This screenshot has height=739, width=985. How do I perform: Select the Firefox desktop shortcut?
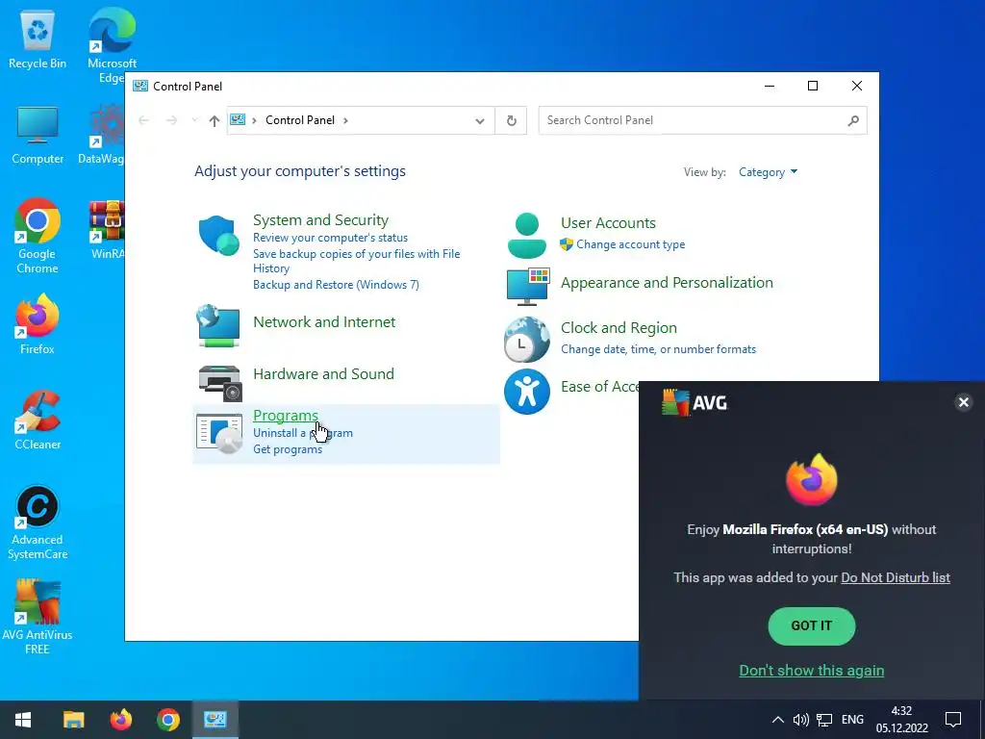click(38, 324)
